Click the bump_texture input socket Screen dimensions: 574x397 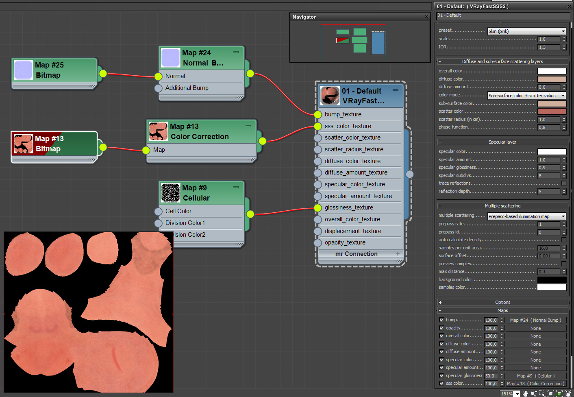click(318, 114)
